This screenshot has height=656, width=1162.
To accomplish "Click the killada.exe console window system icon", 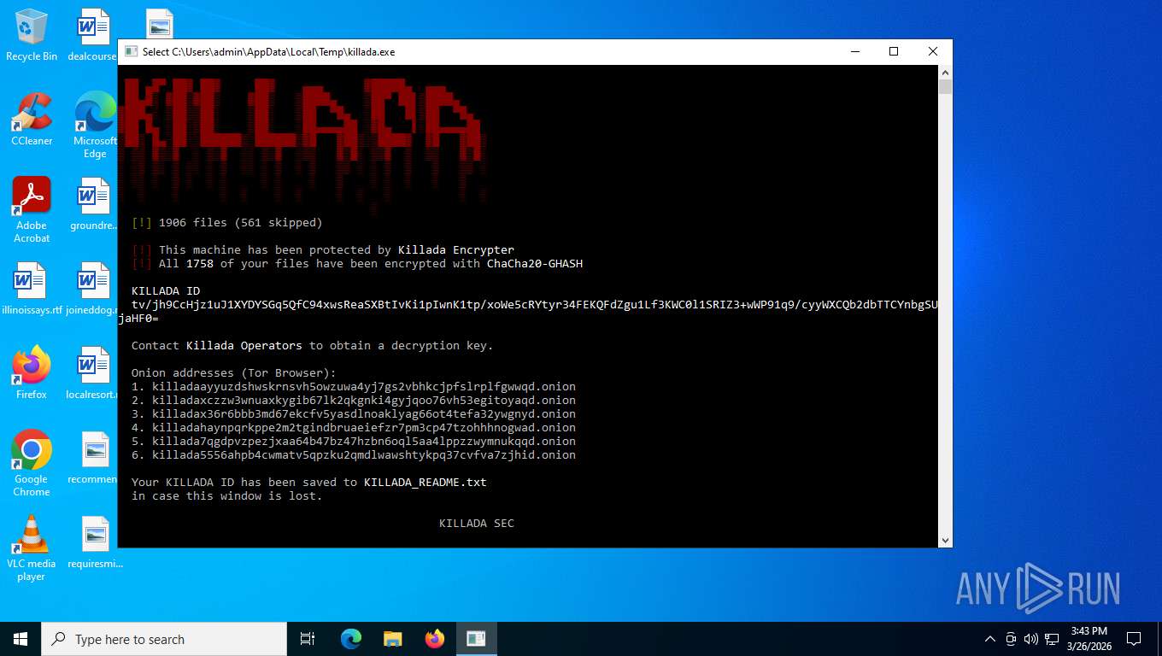I will click(131, 51).
